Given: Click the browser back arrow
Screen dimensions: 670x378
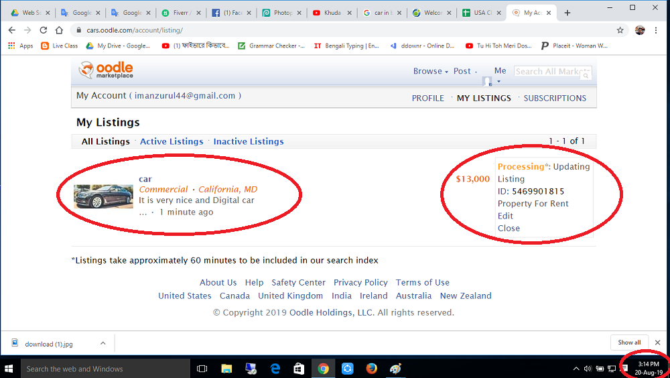Looking at the screenshot, I should [12, 30].
